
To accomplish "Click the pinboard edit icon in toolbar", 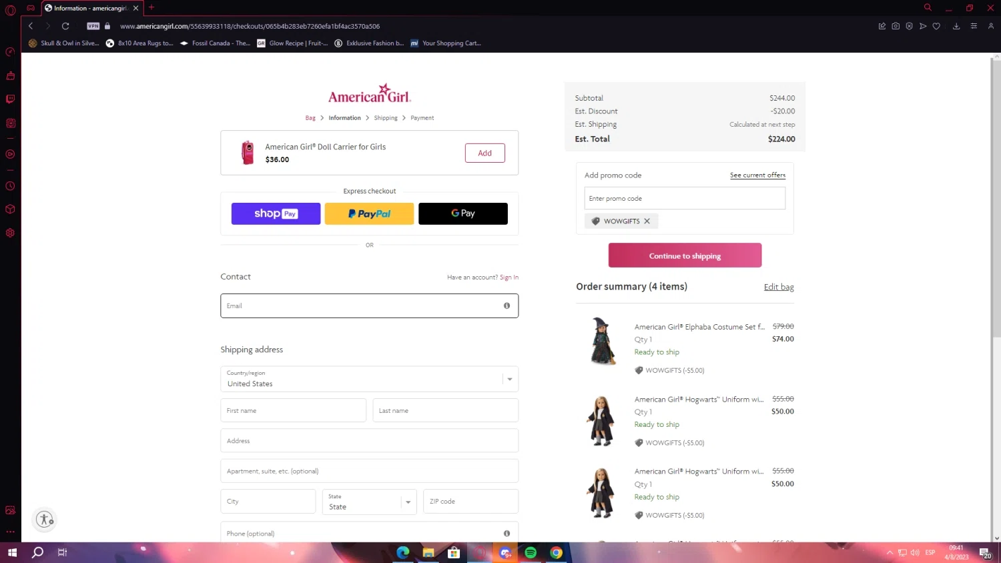I will coord(882,26).
